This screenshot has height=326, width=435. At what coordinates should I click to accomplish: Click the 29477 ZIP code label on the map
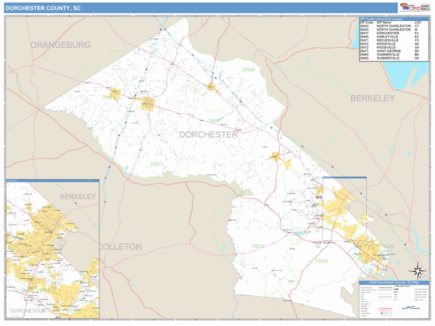point(156,164)
